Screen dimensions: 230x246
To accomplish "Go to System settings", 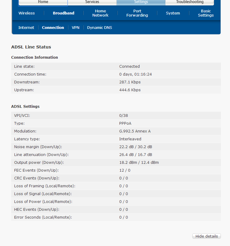I will (173, 13).
